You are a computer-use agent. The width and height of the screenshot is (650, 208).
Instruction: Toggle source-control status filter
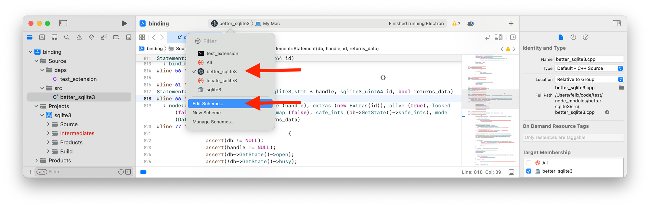pyautogui.click(x=128, y=172)
